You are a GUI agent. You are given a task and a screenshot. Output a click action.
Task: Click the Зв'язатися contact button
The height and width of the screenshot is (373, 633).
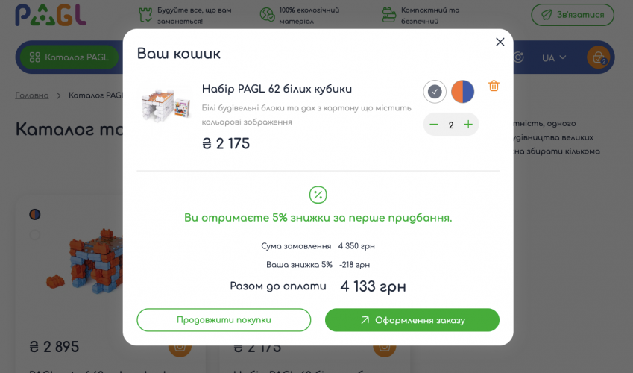(x=573, y=15)
